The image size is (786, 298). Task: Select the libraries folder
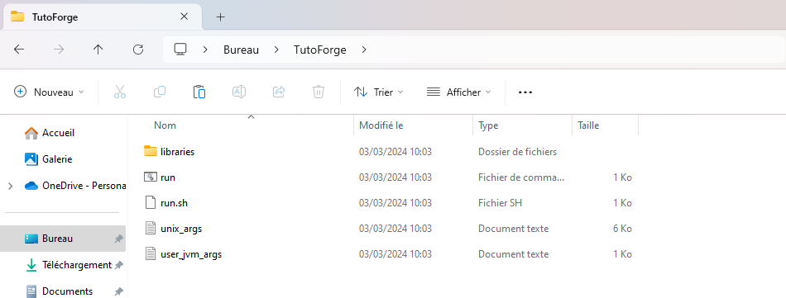(177, 152)
